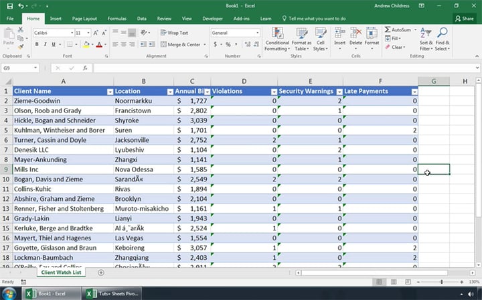The width and height of the screenshot is (482, 300).
Task: Click the Format Painter brush icon
Action: point(21,47)
